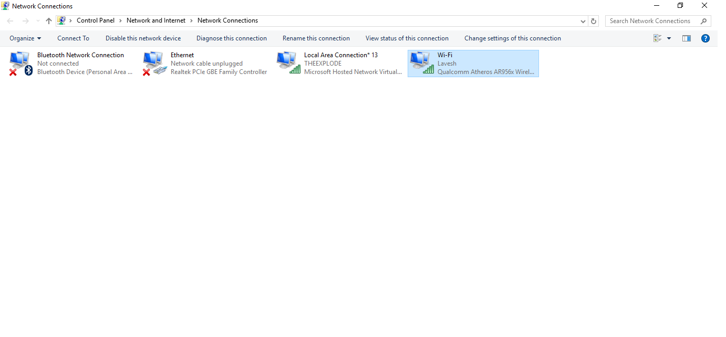Open the view options dropdown arrow
The height and width of the screenshot is (337, 726).
pyautogui.click(x=669, y=38)
